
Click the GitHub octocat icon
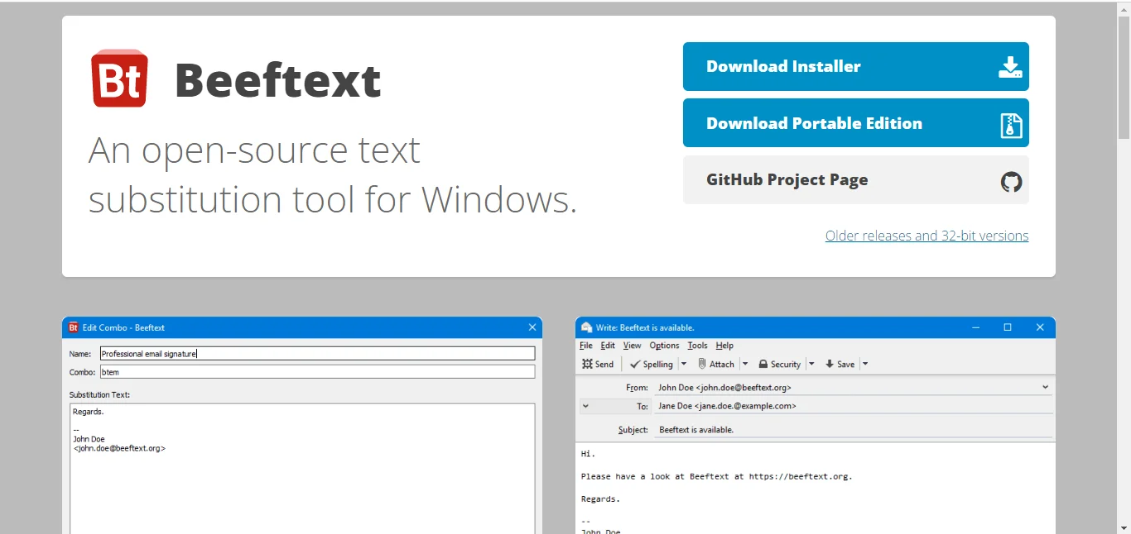coord(1012,182)
